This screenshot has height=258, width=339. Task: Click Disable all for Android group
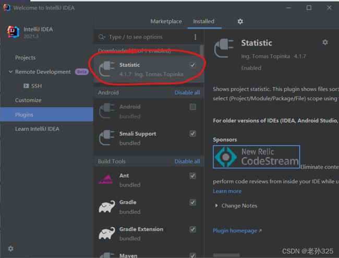point(187,92)
